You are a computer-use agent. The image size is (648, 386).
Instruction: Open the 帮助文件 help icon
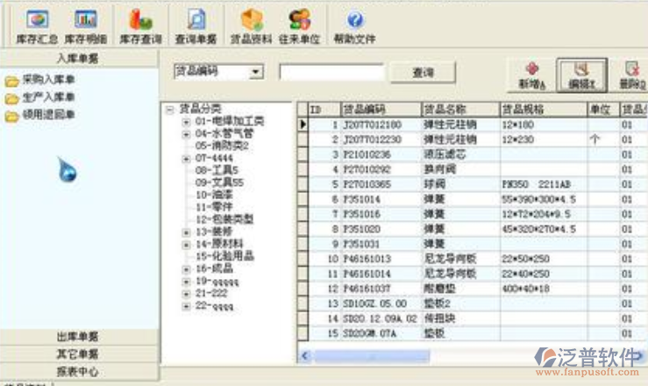(354, 26)
